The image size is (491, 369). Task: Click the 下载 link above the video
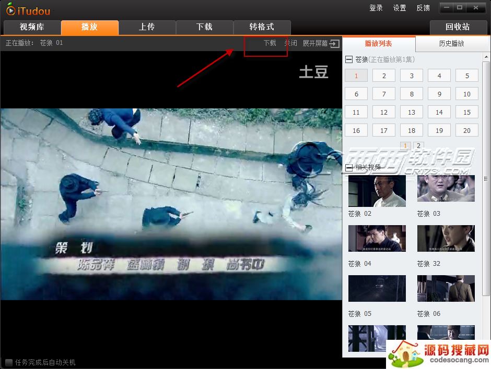point(270,43)
